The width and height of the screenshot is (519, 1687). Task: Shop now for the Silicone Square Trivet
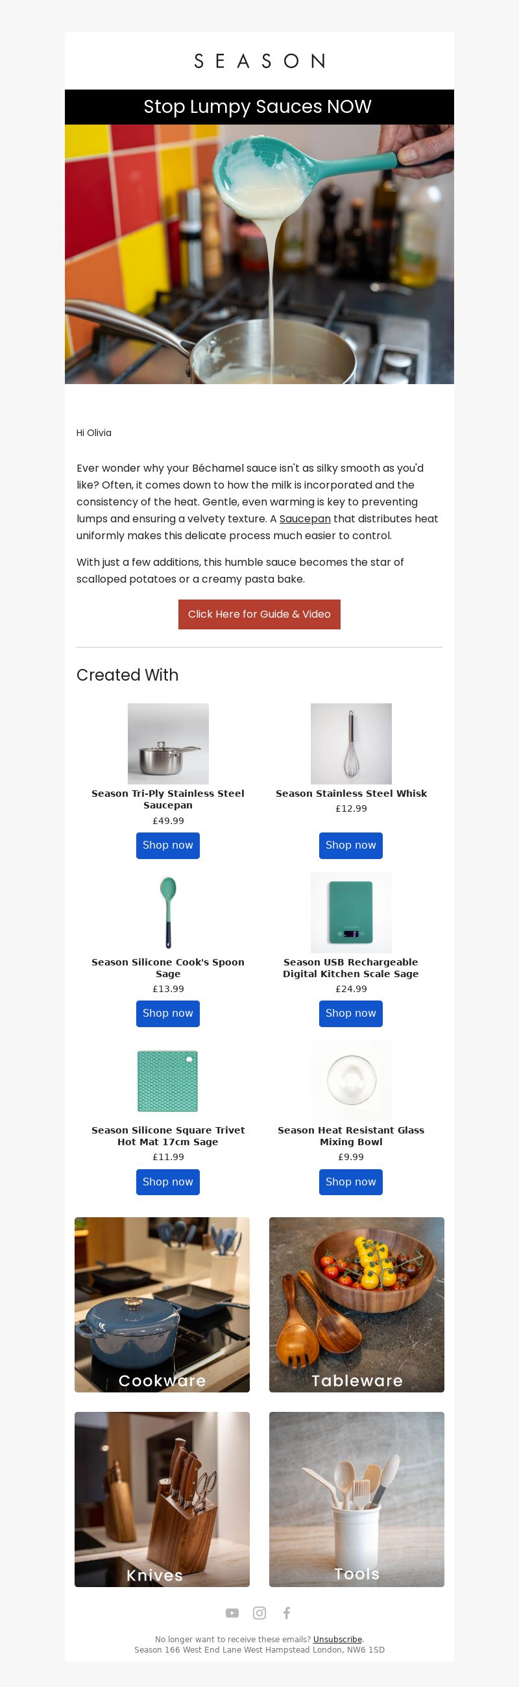tap(167, 1182)
